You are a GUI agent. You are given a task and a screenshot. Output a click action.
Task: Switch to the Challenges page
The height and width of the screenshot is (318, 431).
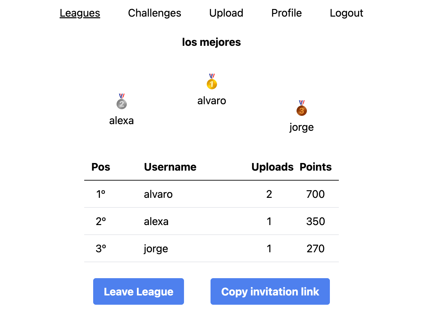click(x=154, y=13)
